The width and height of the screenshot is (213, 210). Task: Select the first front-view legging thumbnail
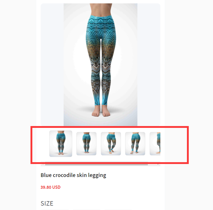[x=61, y=144]
